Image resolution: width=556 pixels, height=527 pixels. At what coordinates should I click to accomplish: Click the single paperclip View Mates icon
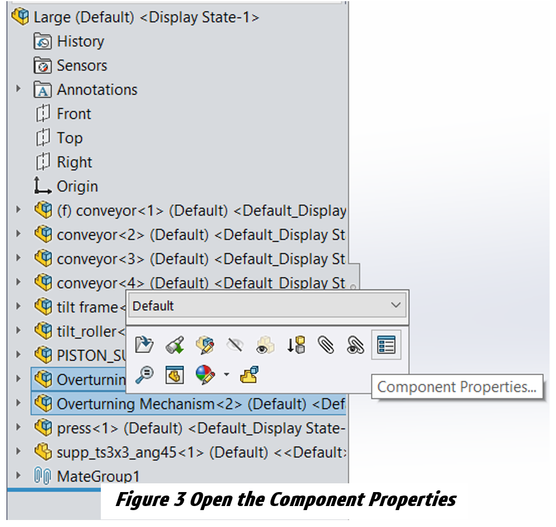click(326, 345)
